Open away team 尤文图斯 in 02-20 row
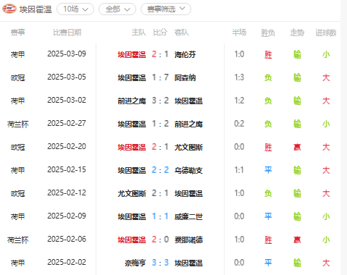This screenshot has width=347, height=275. pyautogui.click(x=188, y=147)
